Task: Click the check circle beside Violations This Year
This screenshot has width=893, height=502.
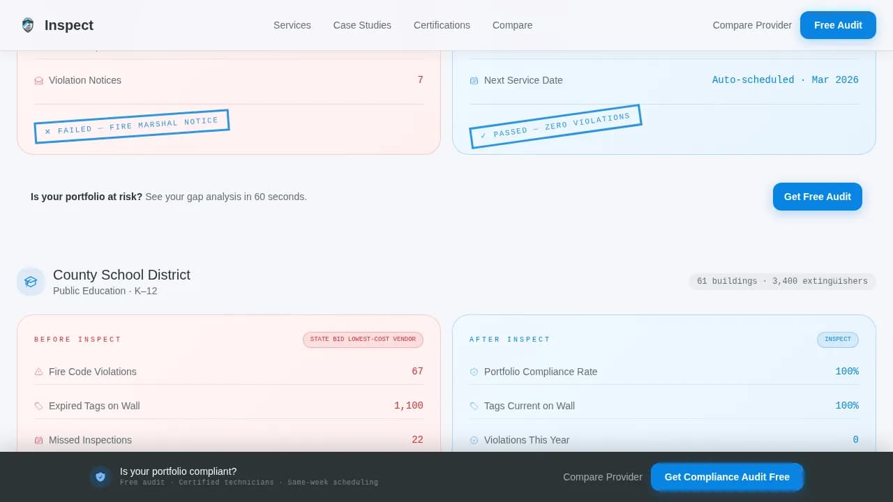Action: (474, 440)
